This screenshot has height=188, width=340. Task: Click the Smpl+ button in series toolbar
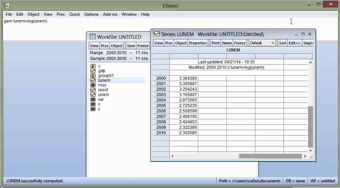coord(308,43)
